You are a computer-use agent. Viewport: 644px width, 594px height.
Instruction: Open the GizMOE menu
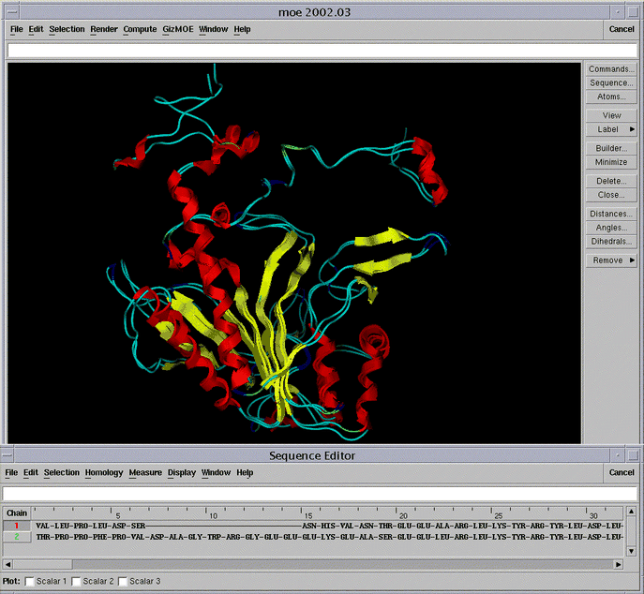click(177, 29)
